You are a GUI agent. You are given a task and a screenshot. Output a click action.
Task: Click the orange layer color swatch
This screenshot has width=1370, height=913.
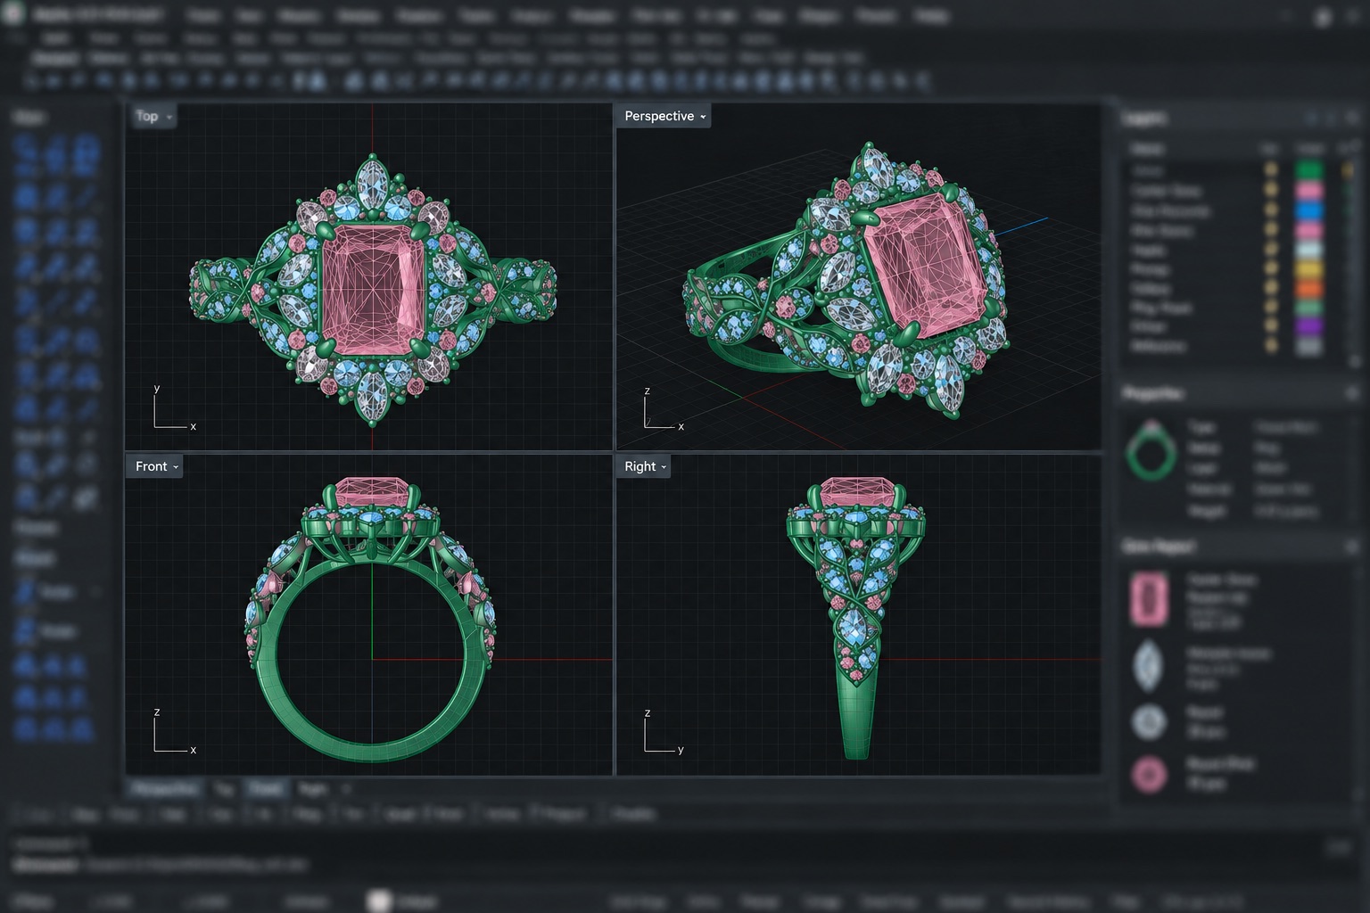tap(1308, 289)
